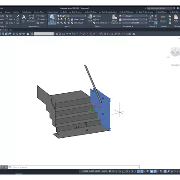Select the Text annotation tool
The height and width of the screenshot is (180, 180).
24,18
